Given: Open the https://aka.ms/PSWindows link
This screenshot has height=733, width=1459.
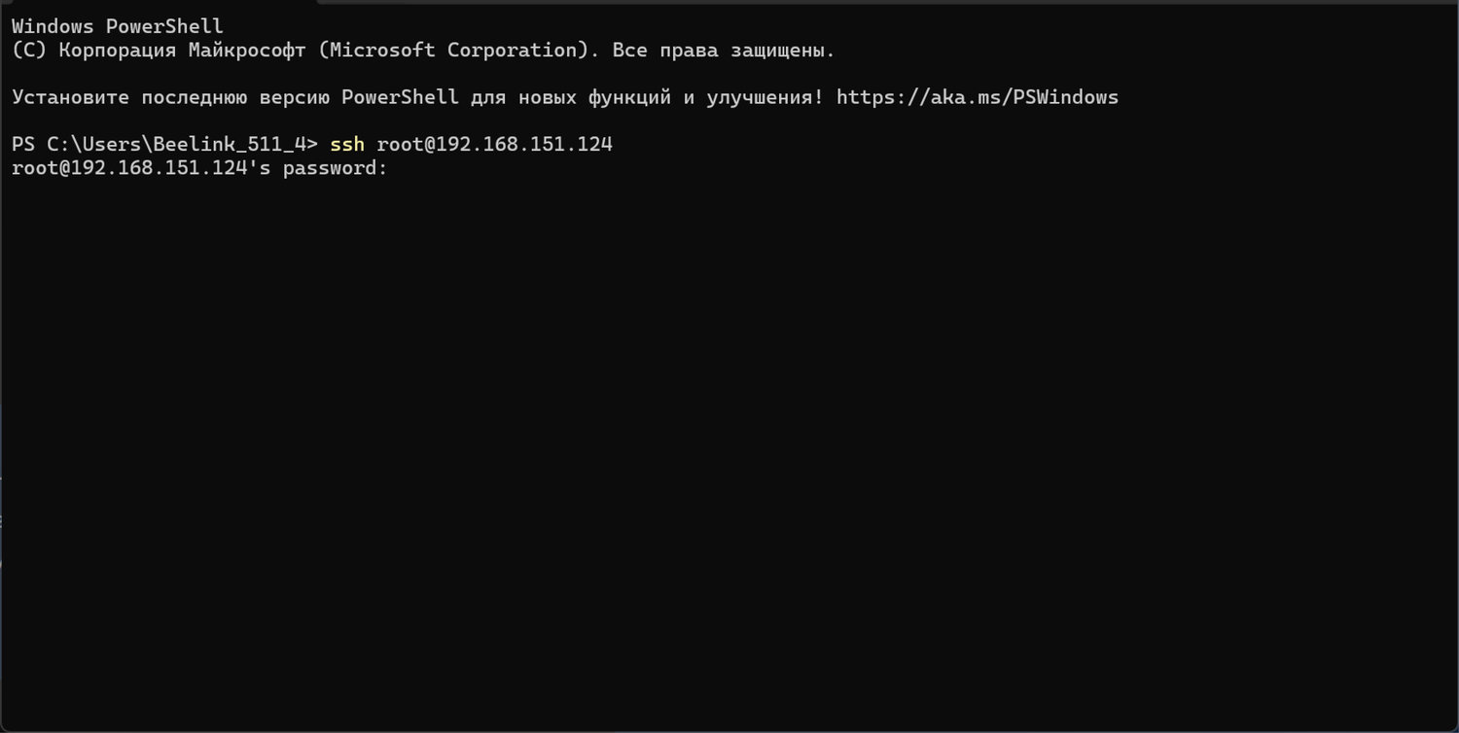Looking at the screenshot, I should click(x=977, y=97).
